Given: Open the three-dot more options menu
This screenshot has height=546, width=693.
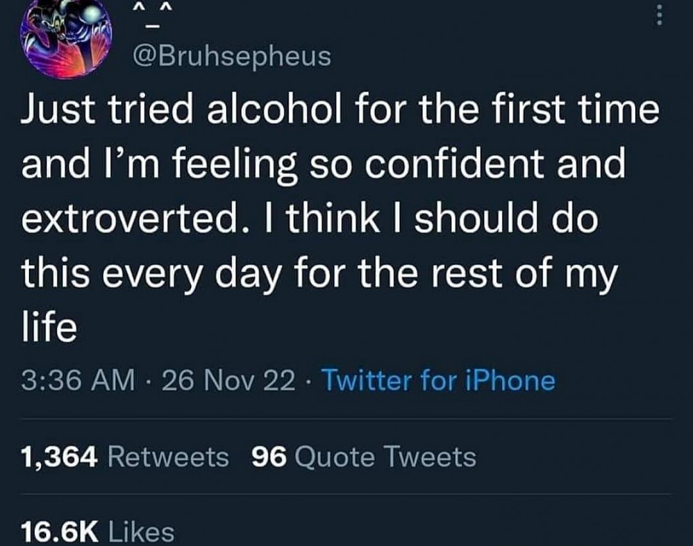Looking at the screenshot, I should [658, 14].
